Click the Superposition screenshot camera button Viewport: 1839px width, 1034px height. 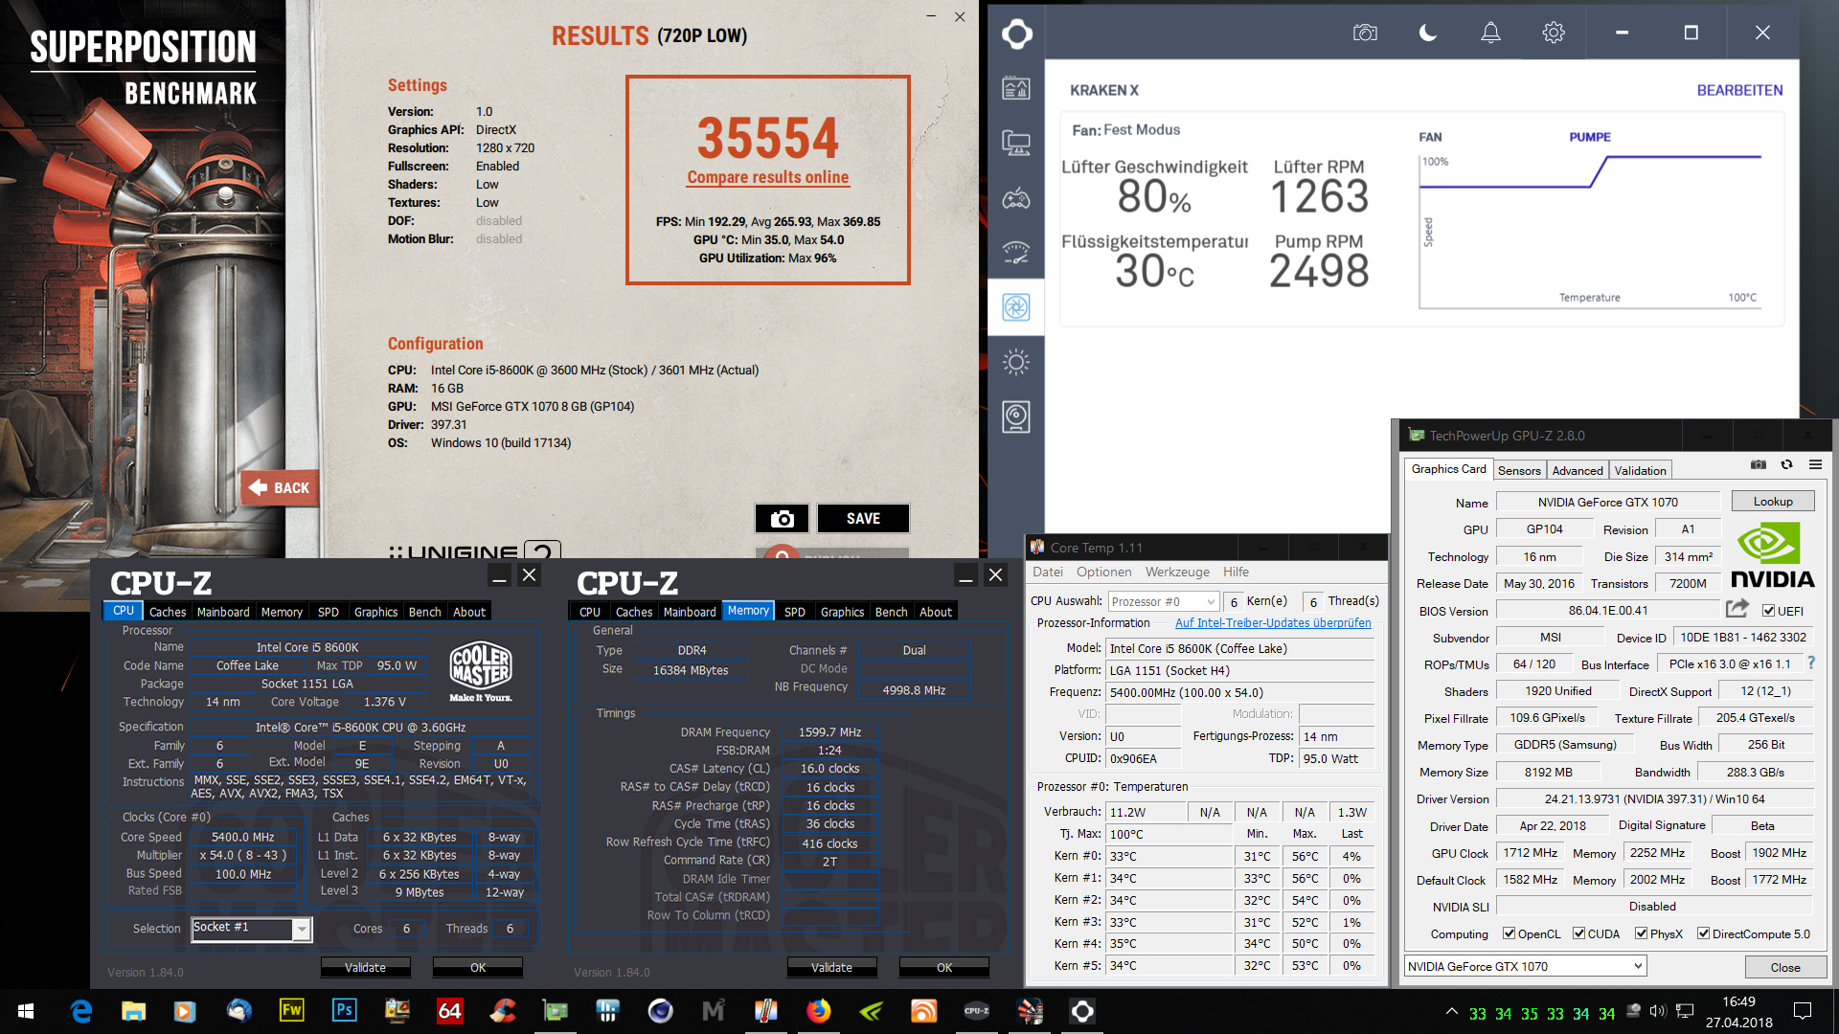coord(782,518)
